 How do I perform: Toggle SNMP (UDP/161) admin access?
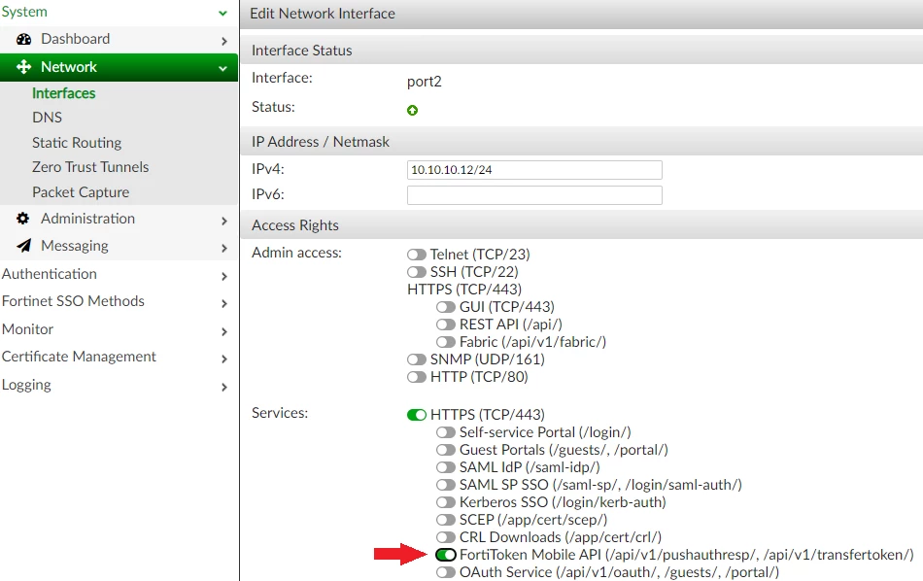416,359
